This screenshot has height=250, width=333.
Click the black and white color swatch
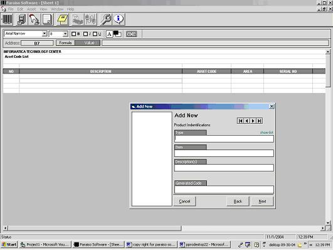(117, 34)
